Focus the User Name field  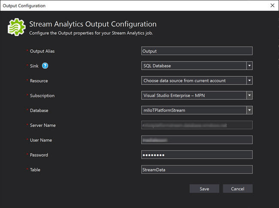[x=197, y=140]
